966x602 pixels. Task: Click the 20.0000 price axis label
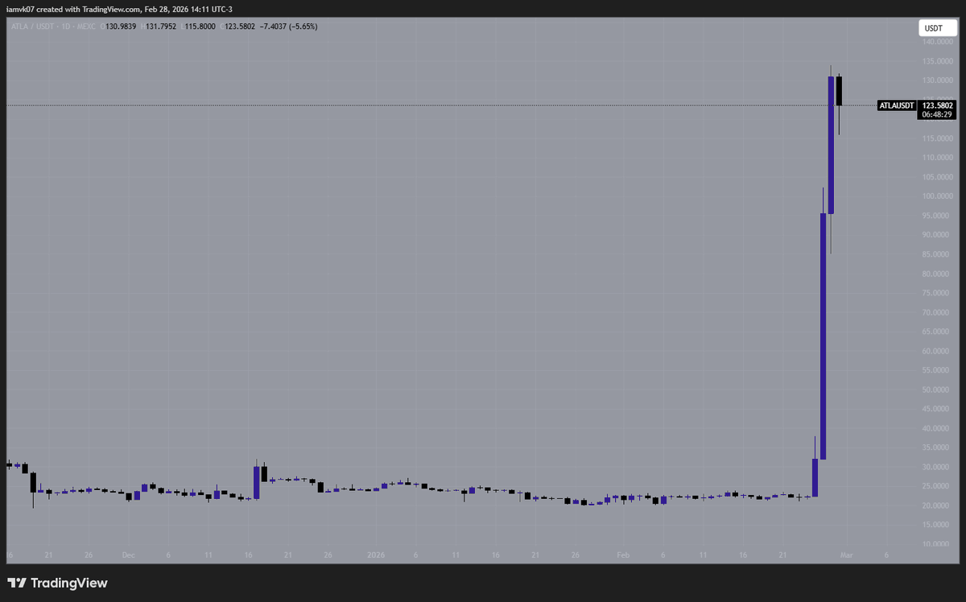(936, 505)
